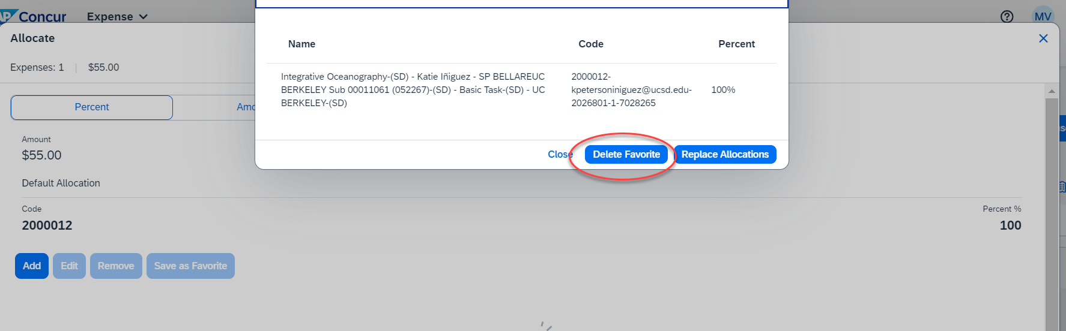The width and height of the screenshot is (1066, 331).
Task: Close the Allocate panel with the X
Action: click(x=1043, y=38)
